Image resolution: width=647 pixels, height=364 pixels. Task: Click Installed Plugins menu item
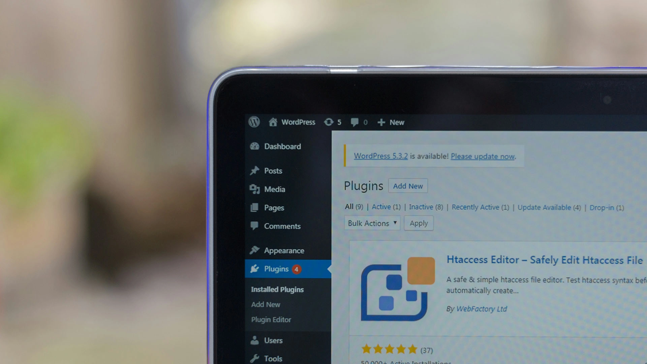pos(278,289)
